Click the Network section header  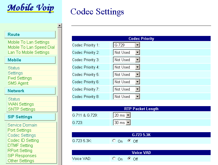pyautogui.click(x=30, y=91)
